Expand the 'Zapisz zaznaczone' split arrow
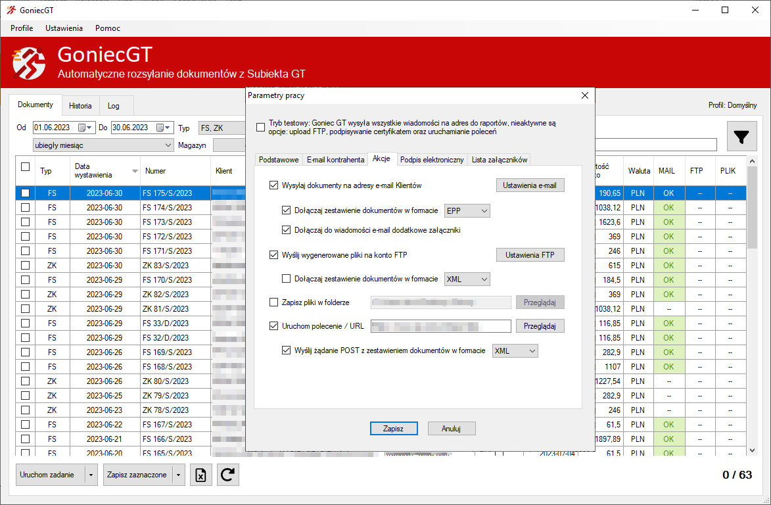Viewport: 771px width, 505px height. coord(179,475)
